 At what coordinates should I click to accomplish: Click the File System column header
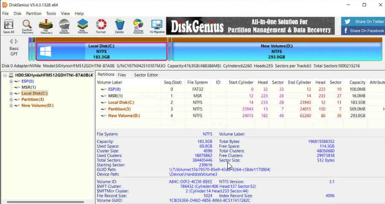tap(197, 83)
